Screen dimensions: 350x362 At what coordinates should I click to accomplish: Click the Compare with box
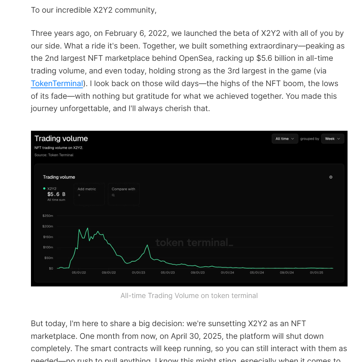tap(123, 194)
